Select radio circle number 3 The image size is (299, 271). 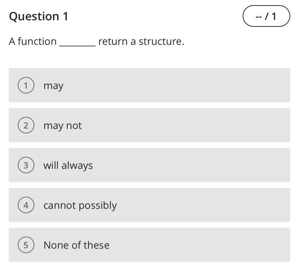click(x=26, y=165)
